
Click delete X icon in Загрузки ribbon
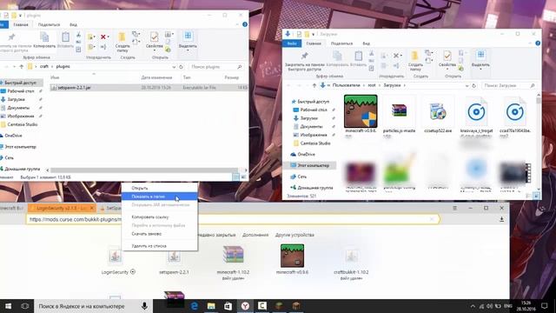point(396,56)
